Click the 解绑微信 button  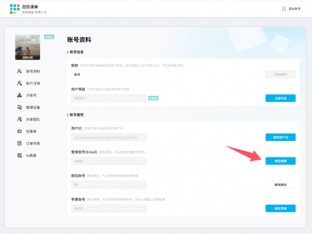pyautogui.click(x=280, y=185)
